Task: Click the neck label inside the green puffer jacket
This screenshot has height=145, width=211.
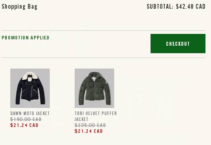Action: coord(94,78)
